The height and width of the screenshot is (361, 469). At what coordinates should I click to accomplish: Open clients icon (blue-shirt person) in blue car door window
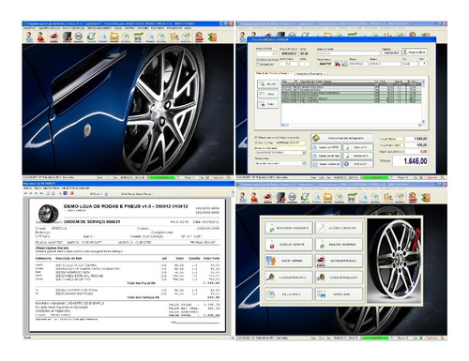pos(29,37)
